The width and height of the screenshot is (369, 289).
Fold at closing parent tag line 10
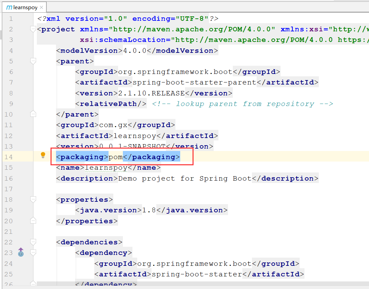[33, 114]
